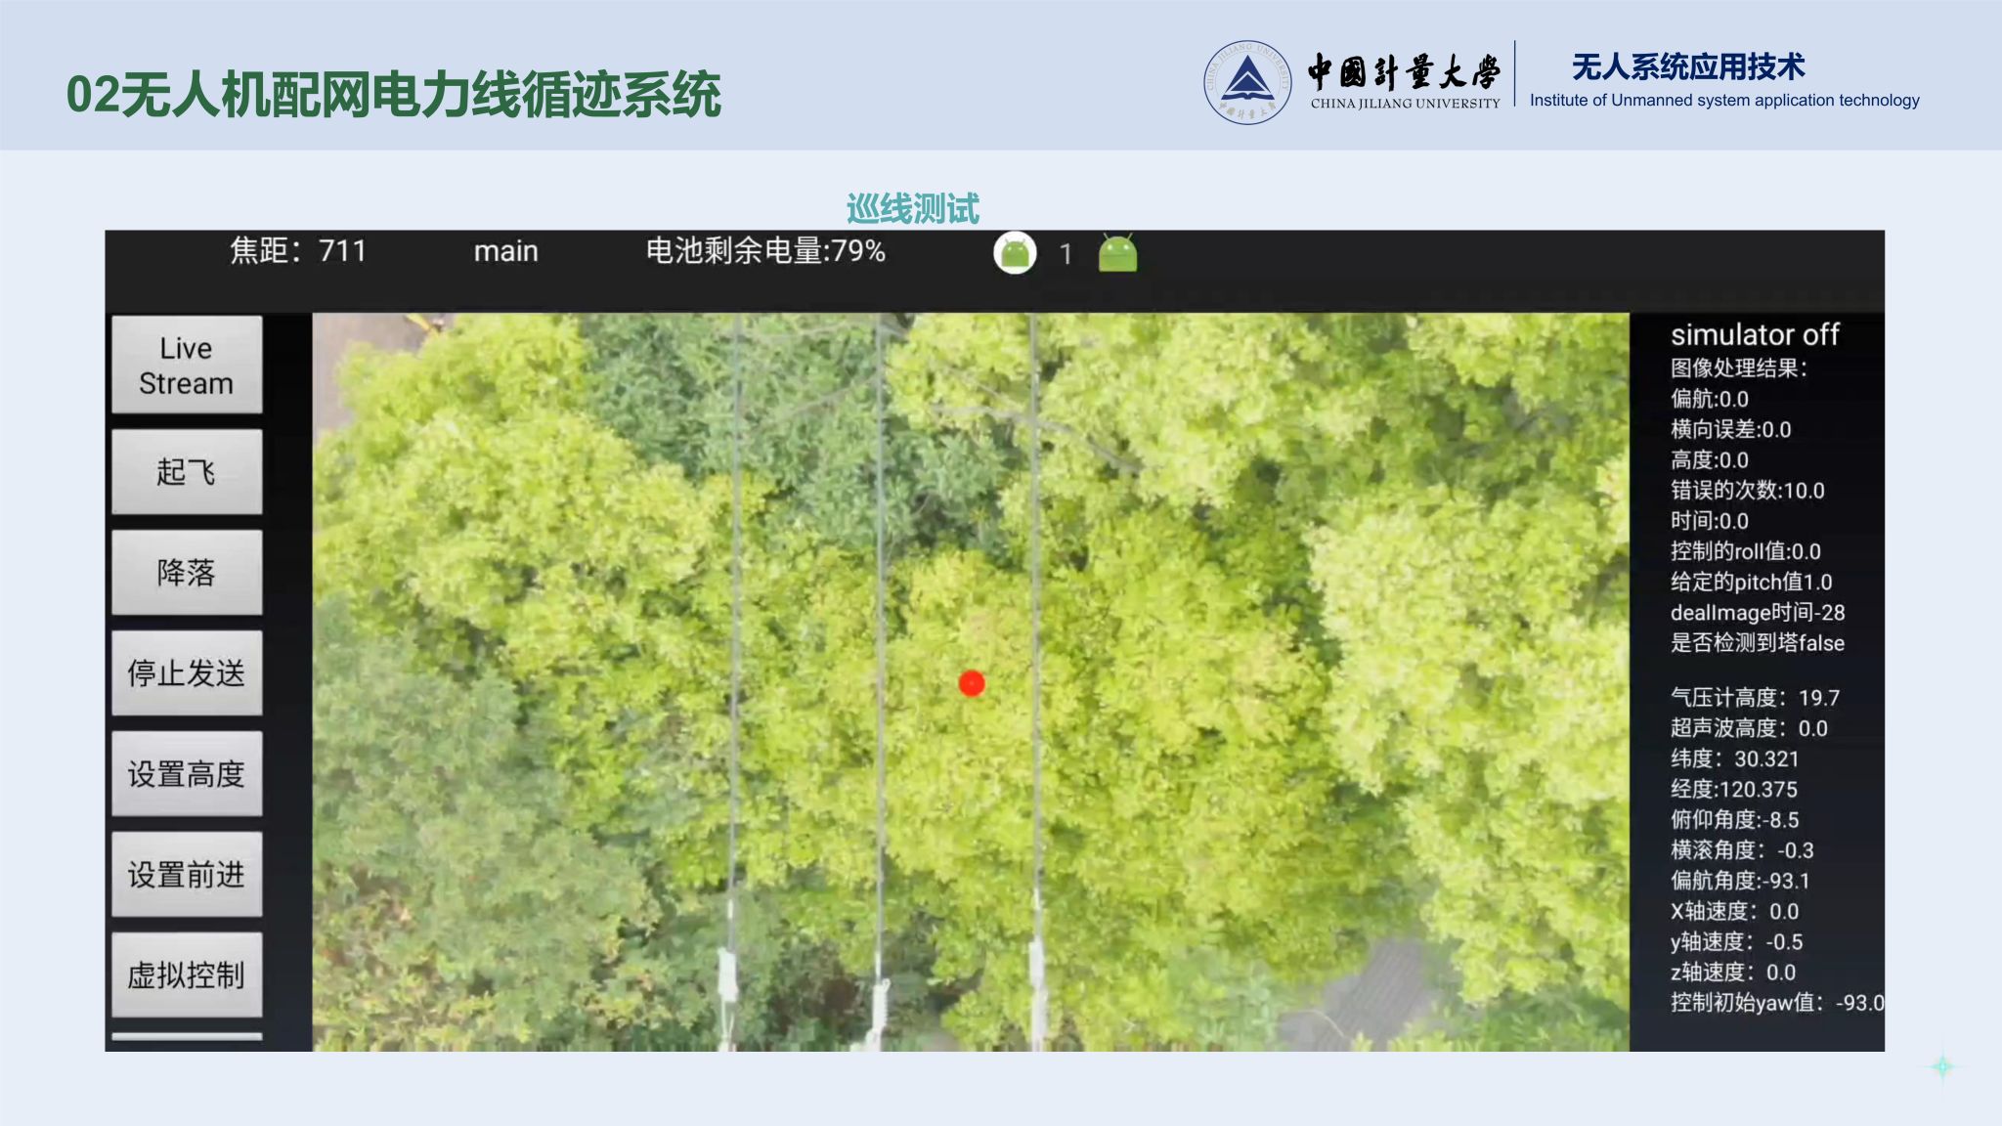Click the dealImage时间-28 text
Image resolution: width=2002 pixels, height=1126 pixels.
pos(1758,613)
